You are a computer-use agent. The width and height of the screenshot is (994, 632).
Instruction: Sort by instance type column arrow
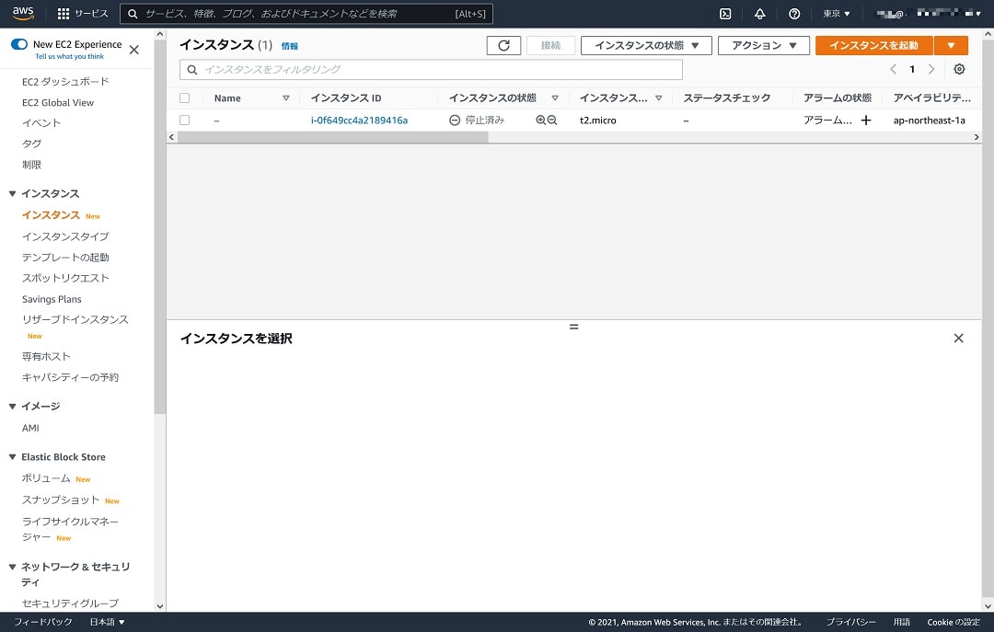[x=659, y=98]
